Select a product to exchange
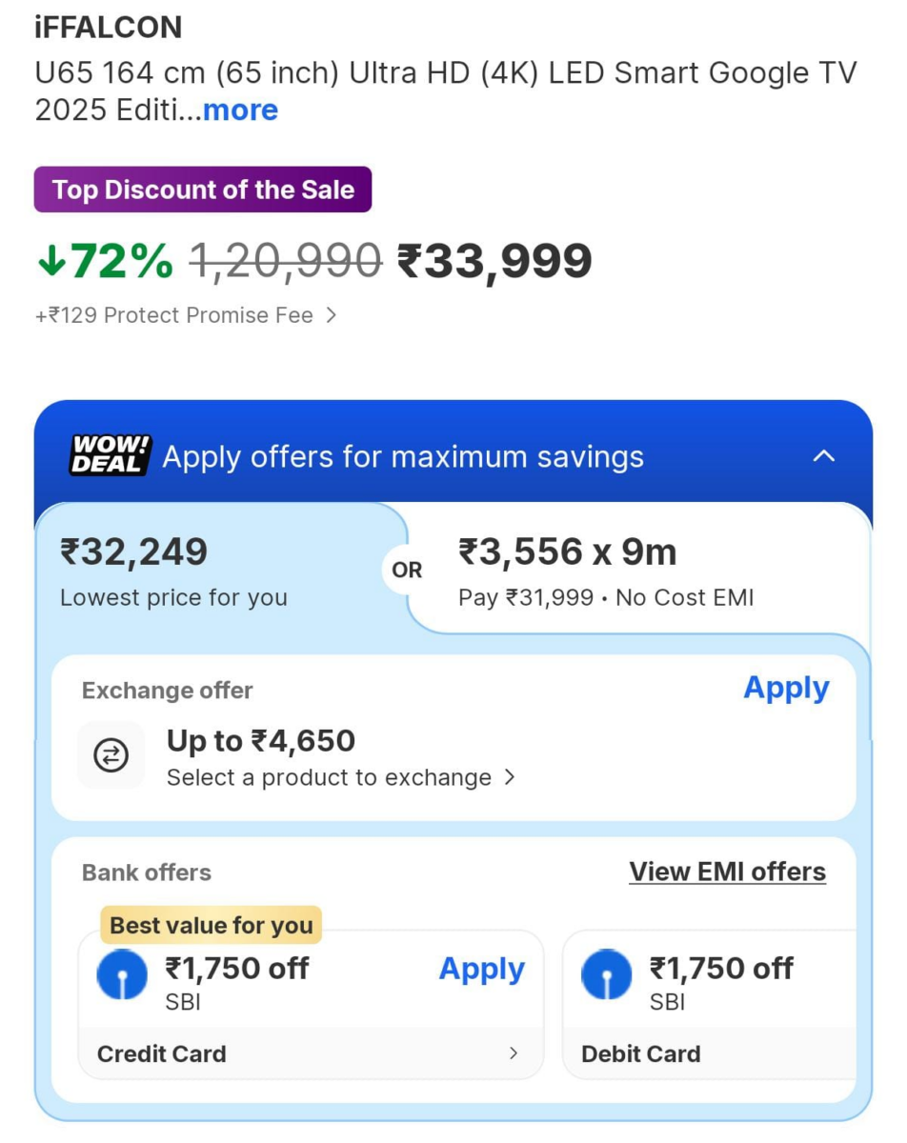907x1143 pixels. click(340, 777)
